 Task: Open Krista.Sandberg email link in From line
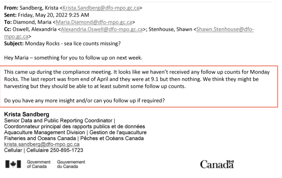click(99, 7)
